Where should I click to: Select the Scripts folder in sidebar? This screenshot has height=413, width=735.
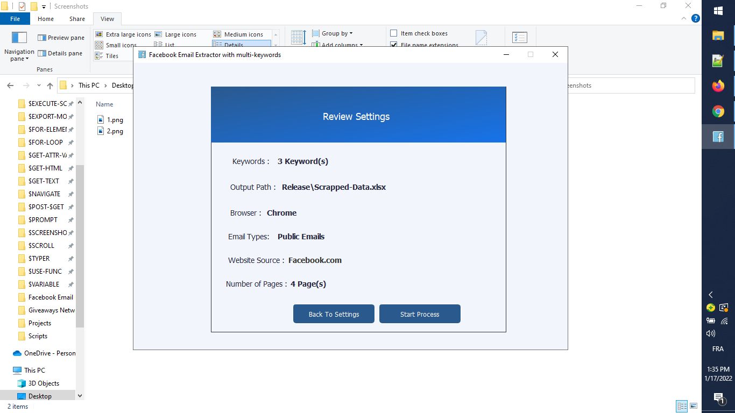pos(33,336)
